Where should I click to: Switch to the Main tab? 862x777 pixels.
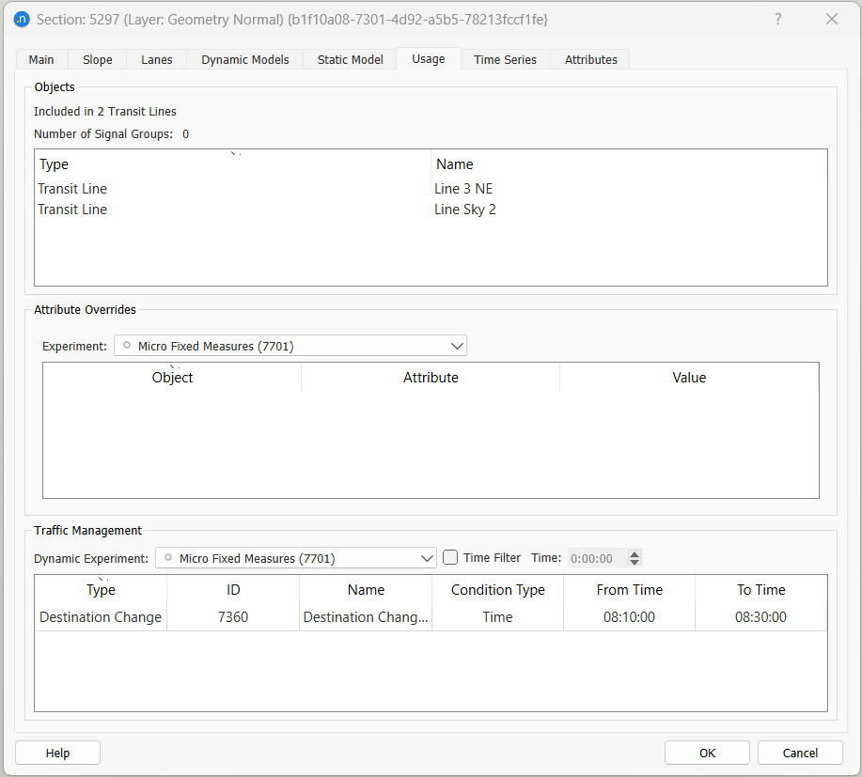(41, 59)
